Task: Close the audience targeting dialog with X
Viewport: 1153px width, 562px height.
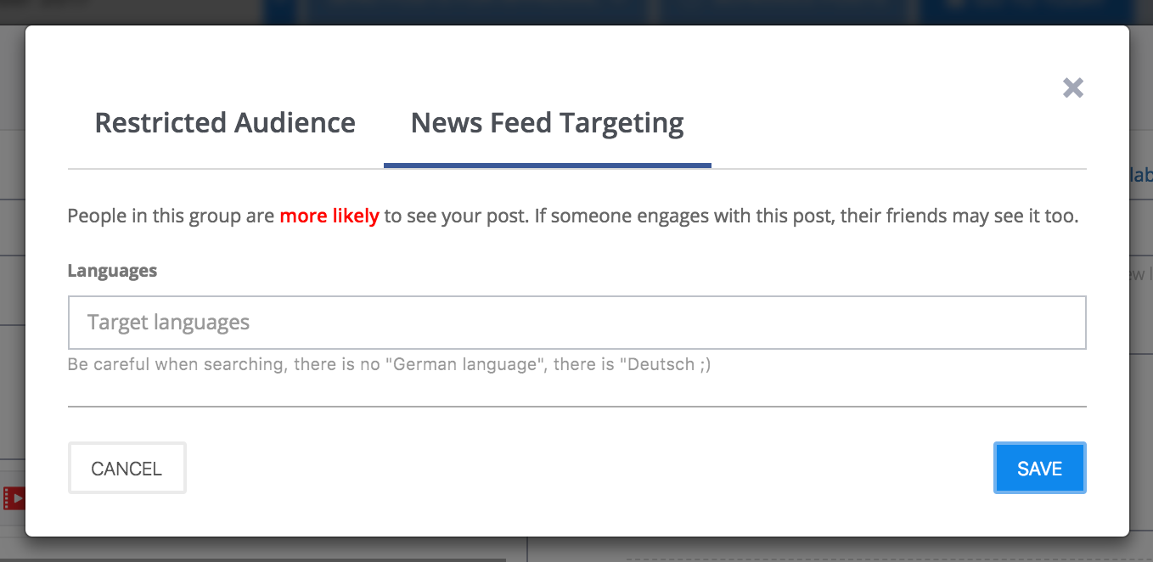Action: point(1073,87)
